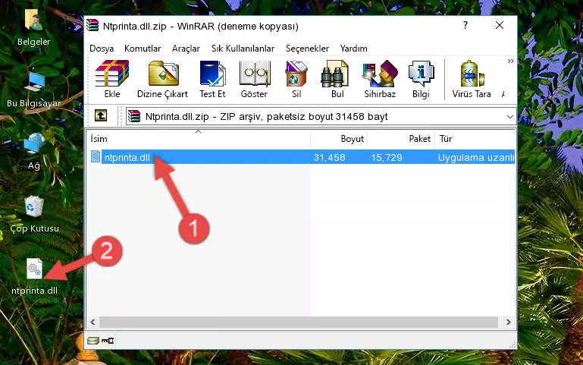
Task: Click the WinRAR title bar app icon
Action: 92,26
